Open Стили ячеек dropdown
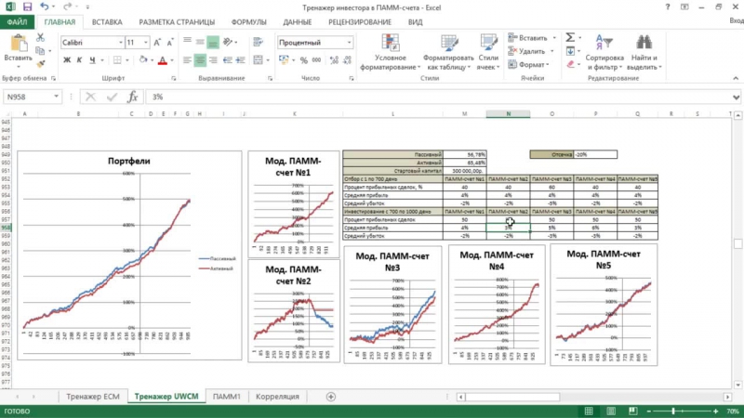This screenshot has height=418, width=744. [488, 52]
